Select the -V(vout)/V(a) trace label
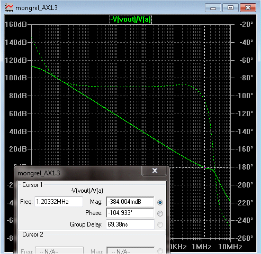261x254 pixels. coord(131,20)
